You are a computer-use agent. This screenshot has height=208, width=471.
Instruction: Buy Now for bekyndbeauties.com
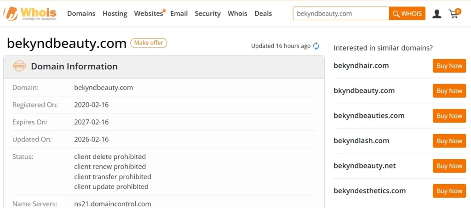[x=449, y=116]
